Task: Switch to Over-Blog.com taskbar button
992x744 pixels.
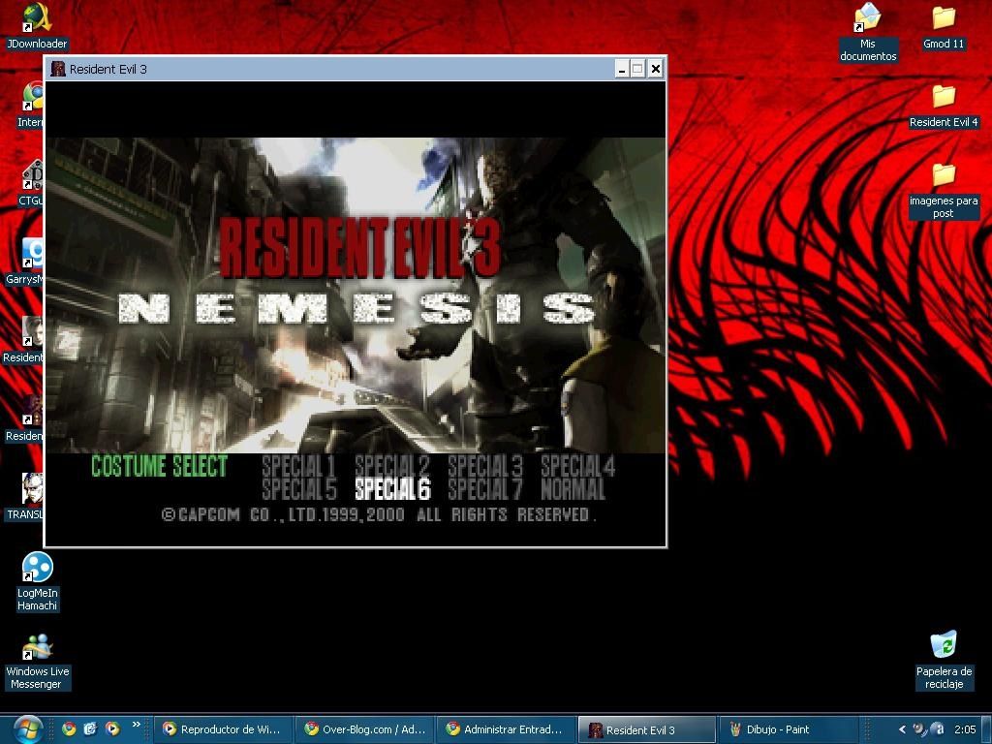Action: coord(365,729)
